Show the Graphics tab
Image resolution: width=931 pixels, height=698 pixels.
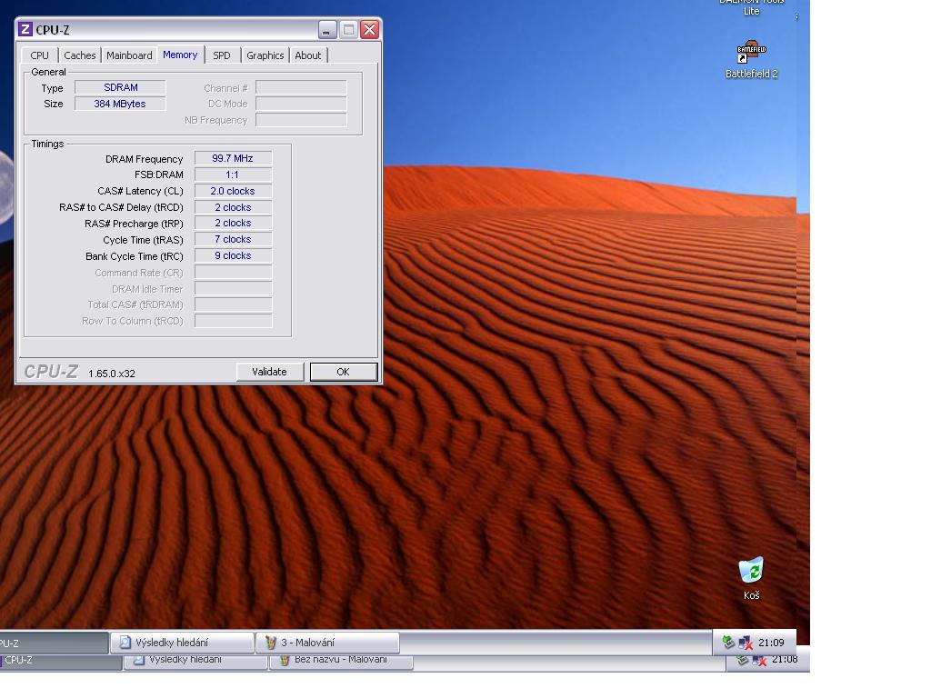click(265, 55)
